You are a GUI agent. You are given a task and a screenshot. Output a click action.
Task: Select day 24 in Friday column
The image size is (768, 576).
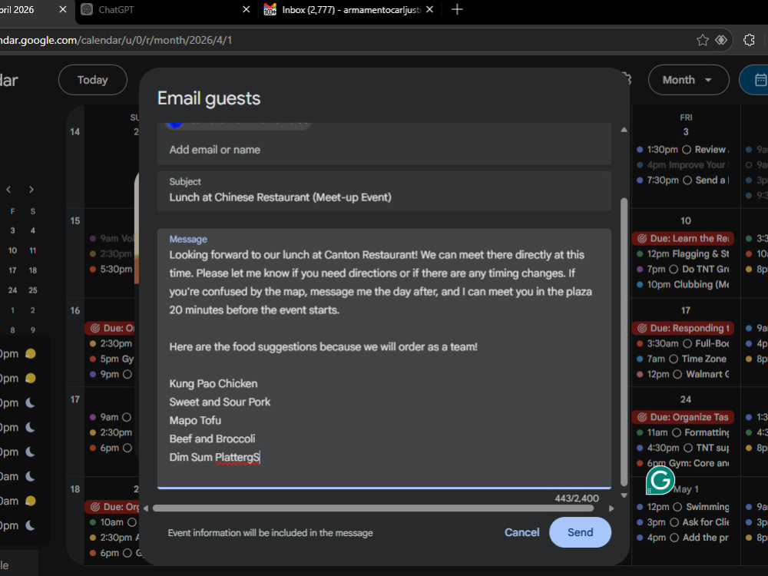[686, 399]
